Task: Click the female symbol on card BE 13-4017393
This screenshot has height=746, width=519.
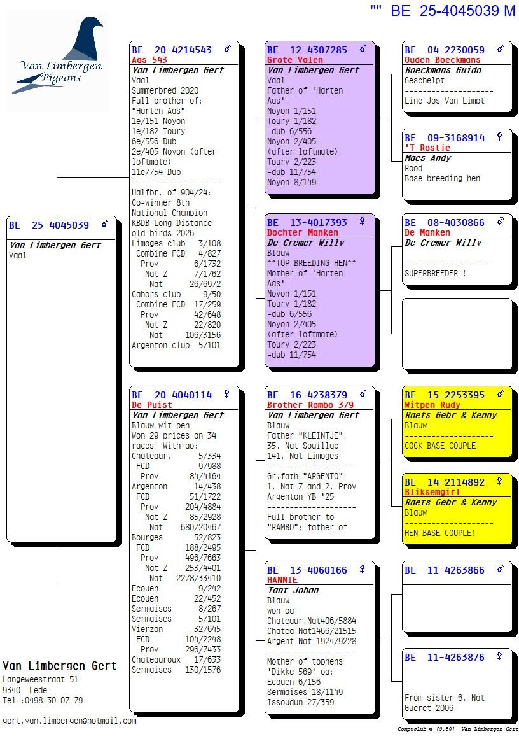Action: pos(362,222)
